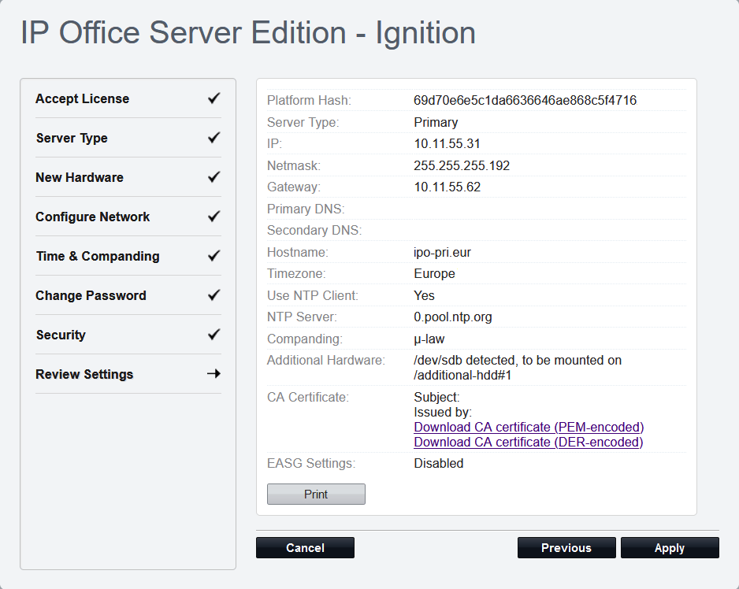Click the checkmark beside Change Password
This screenshot has height=589, width=739.
click(214, 295)
